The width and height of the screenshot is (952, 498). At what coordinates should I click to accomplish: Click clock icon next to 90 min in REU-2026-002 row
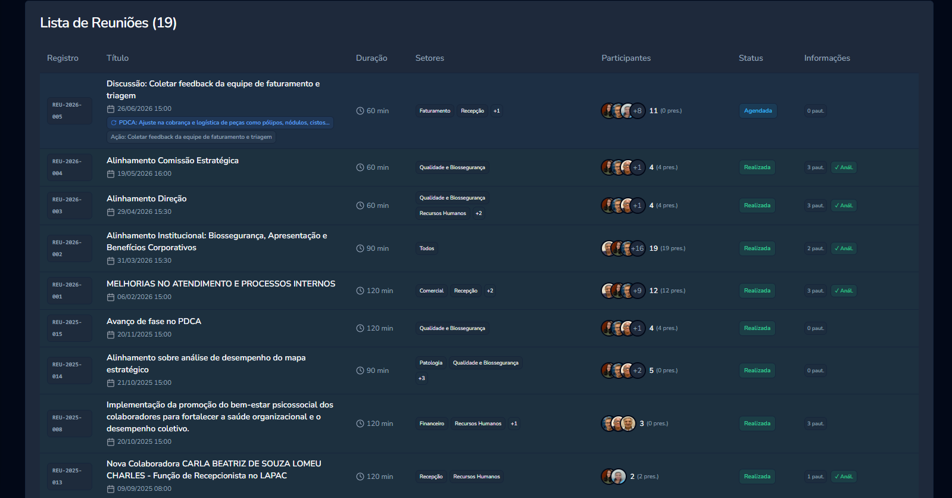(x=360, y=248)
